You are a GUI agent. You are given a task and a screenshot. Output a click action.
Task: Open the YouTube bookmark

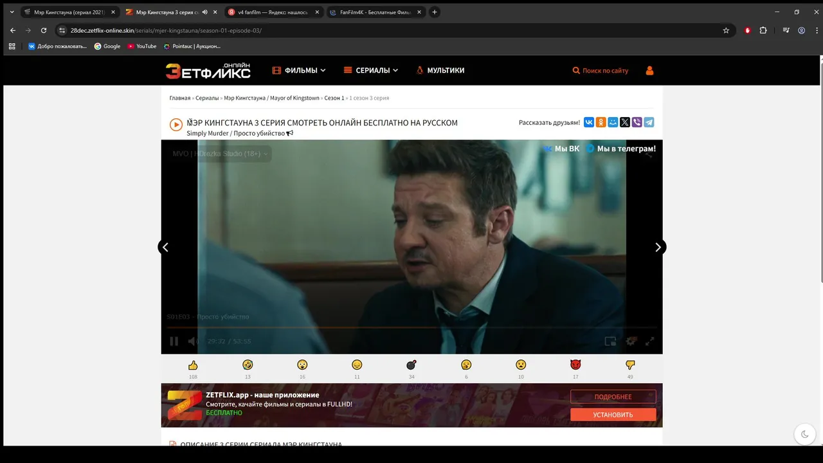click(141, 46)
